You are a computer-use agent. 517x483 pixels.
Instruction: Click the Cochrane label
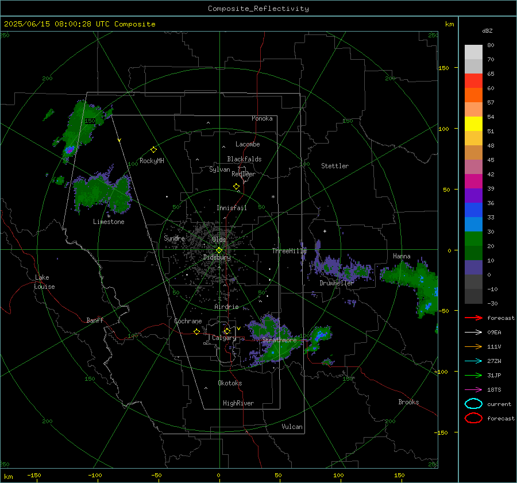click(188, 321)
